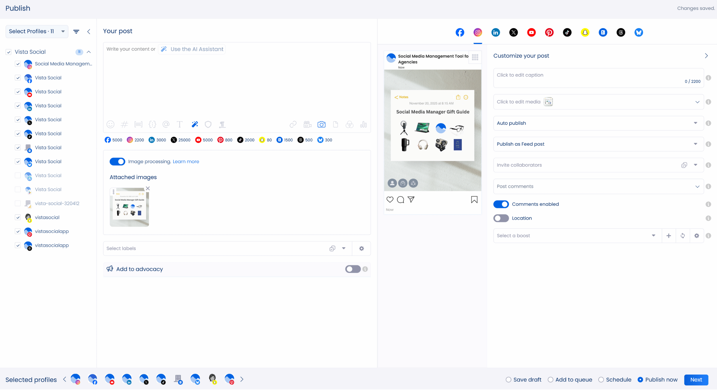This screenshot has height=390, width=717.
Task: Toggle the Image processing switch
Action: tap(117, 161)
